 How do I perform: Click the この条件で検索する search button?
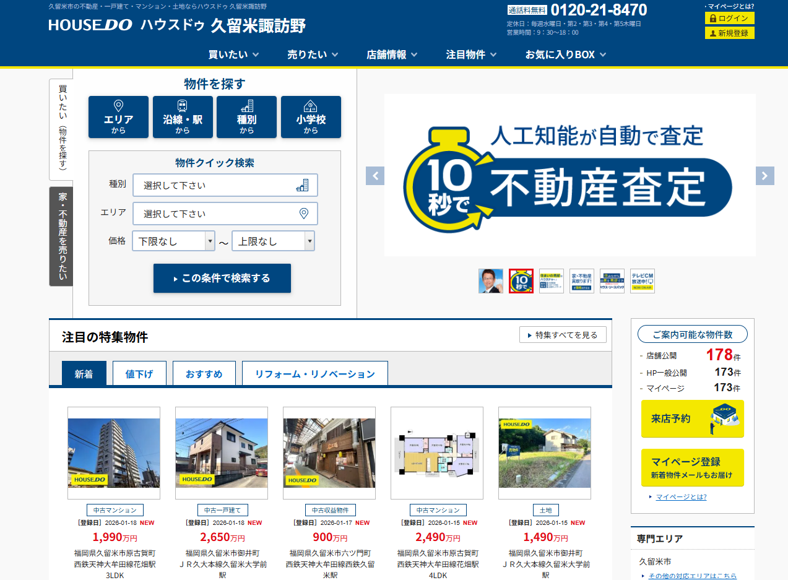click(x=222, y=279)
